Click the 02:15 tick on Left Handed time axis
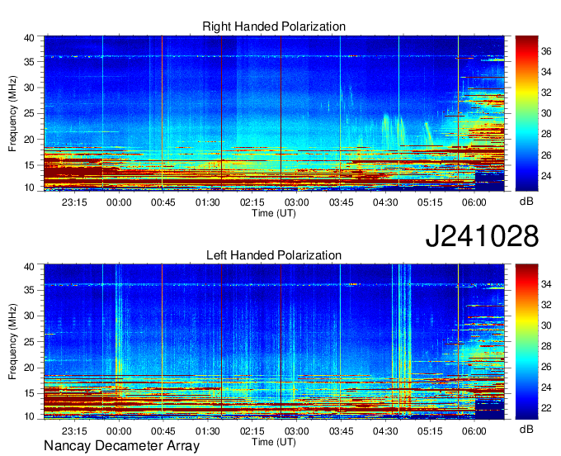The image size is (561, 456). (252, 431)
